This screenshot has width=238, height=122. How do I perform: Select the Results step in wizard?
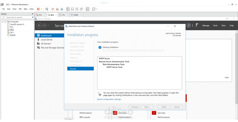[x=80, y=69]
